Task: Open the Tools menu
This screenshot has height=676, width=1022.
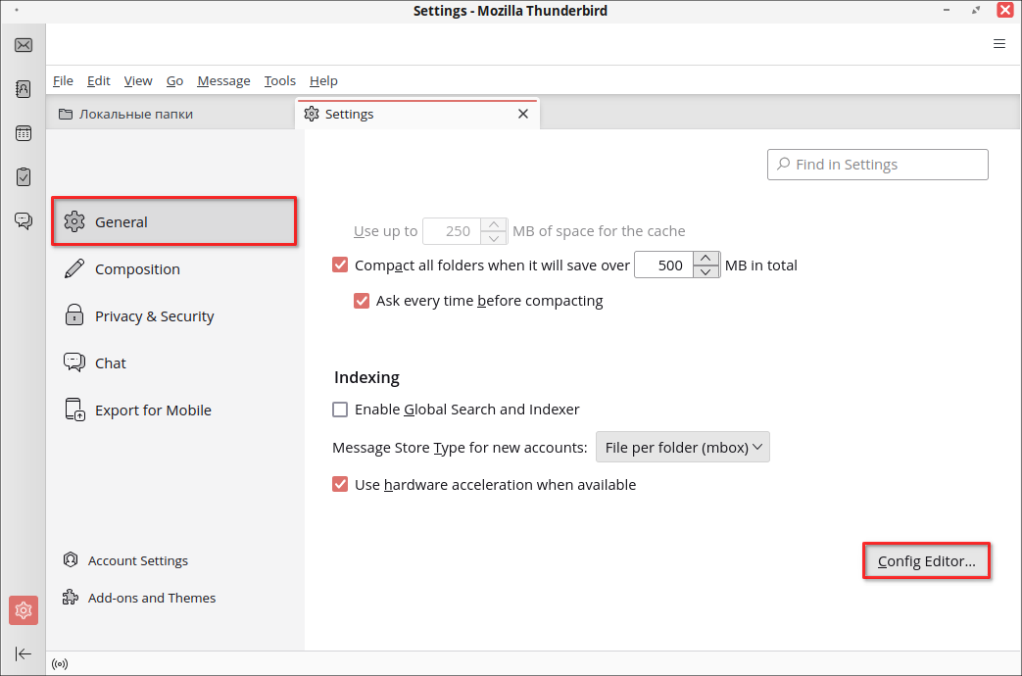Action: point(279,81)
